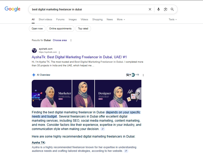
Task: Click text Here are some highly recommended
Action: [83, 136]
